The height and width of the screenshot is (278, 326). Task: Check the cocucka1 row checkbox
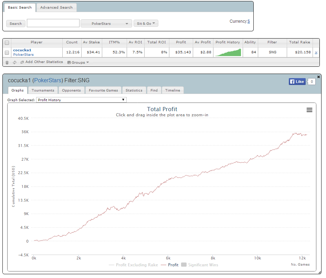[x=7, y=53]
